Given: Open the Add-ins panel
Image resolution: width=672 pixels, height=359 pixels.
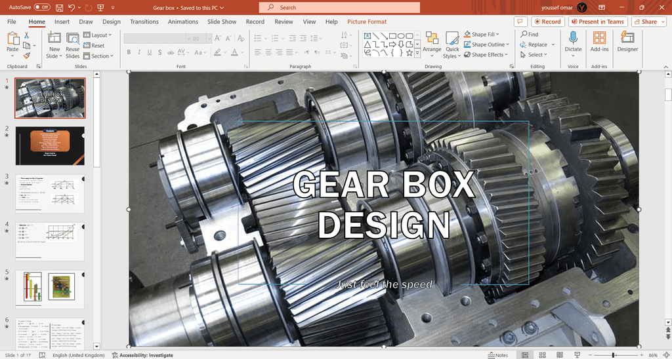Looking at the screenshot, I should click(599, 42).
